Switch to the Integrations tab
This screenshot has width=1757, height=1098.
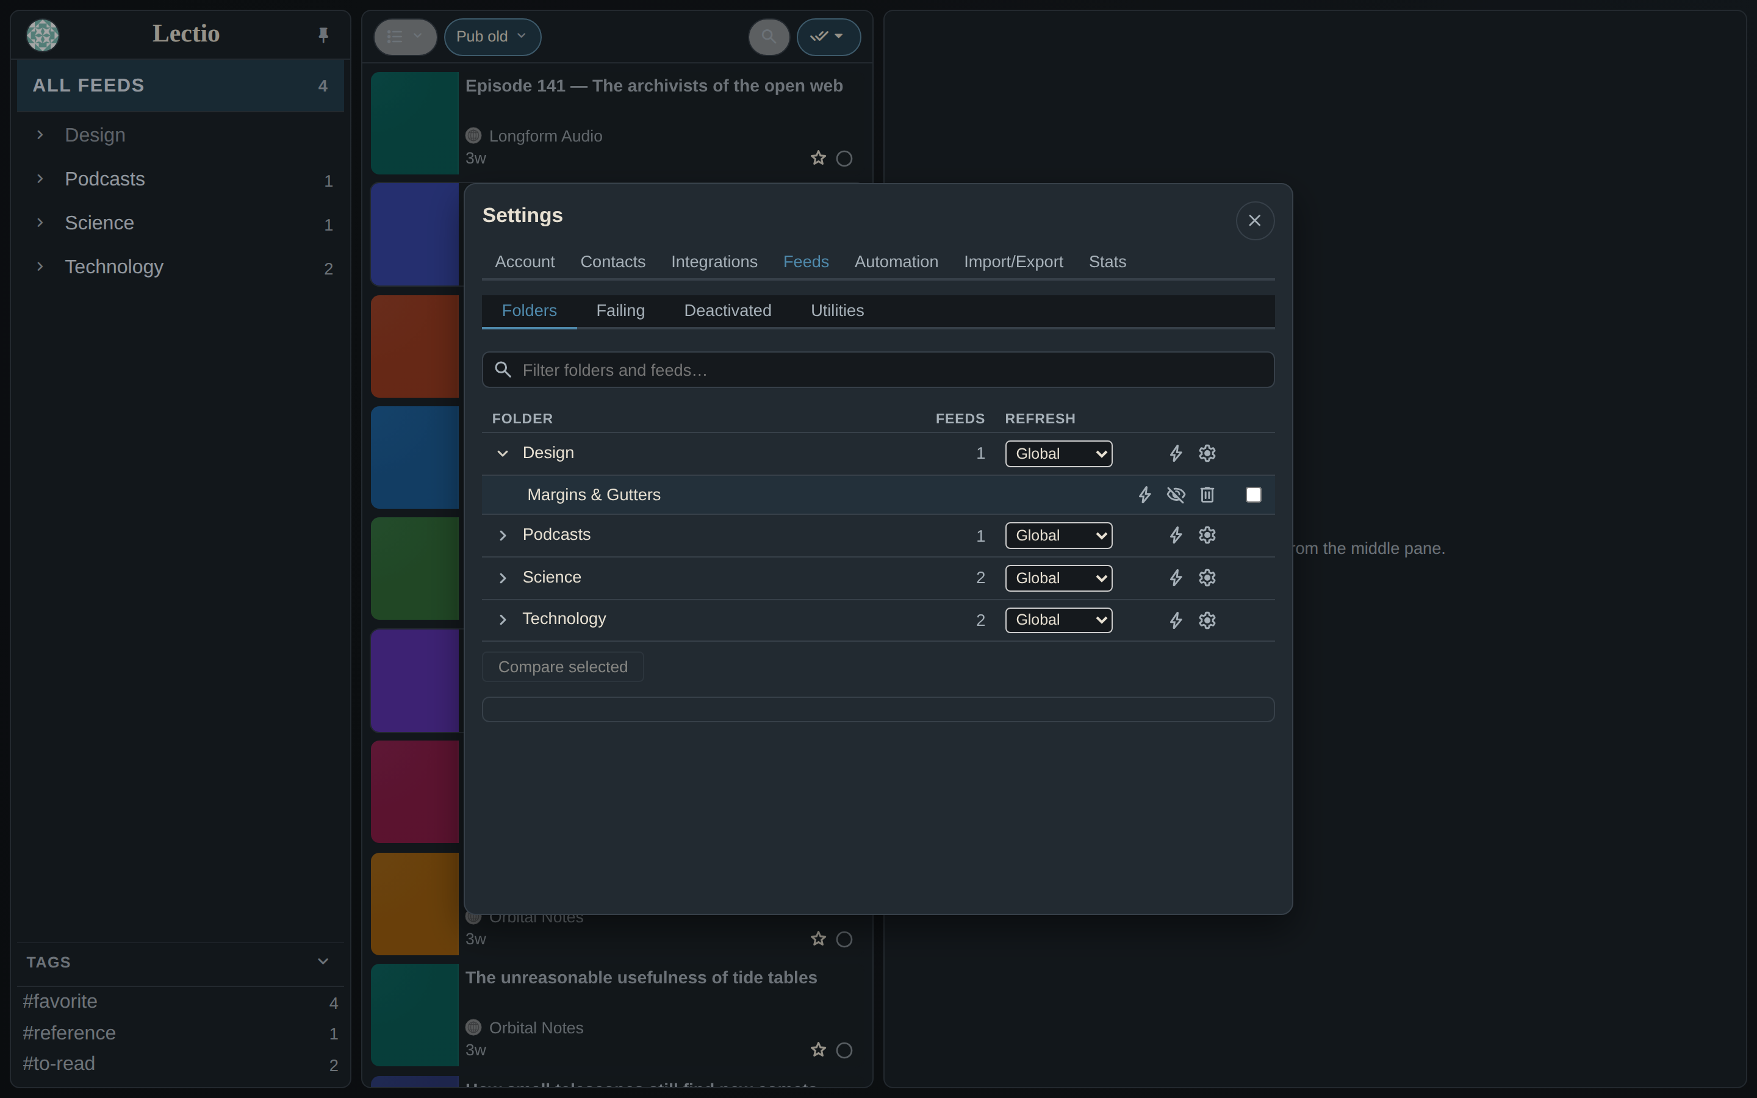tap(714, 262)
